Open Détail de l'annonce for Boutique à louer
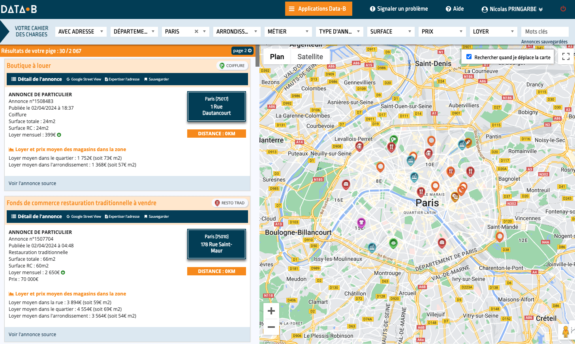This screenshot has height=344, width=575. [x=37, y=79]
